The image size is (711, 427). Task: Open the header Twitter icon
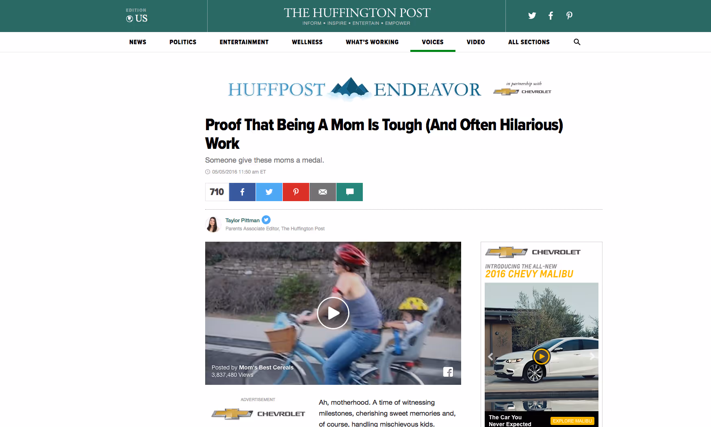click(532, 16)
